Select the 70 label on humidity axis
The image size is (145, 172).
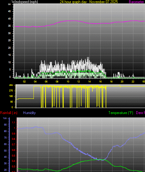tap(5, 138)
